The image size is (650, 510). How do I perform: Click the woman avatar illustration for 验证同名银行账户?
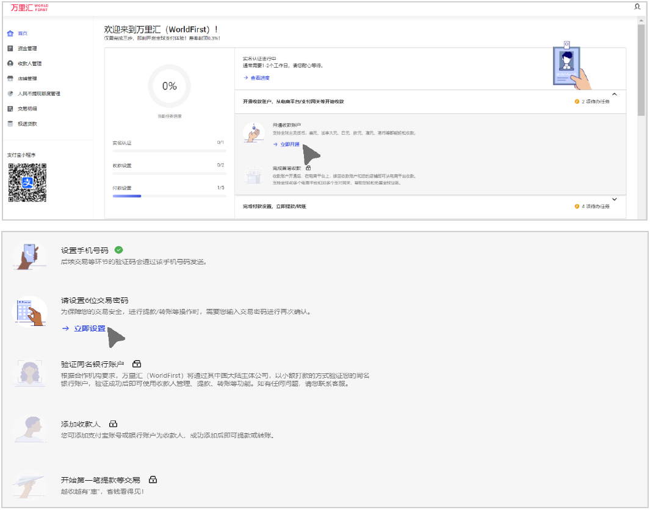coord(29,372)
